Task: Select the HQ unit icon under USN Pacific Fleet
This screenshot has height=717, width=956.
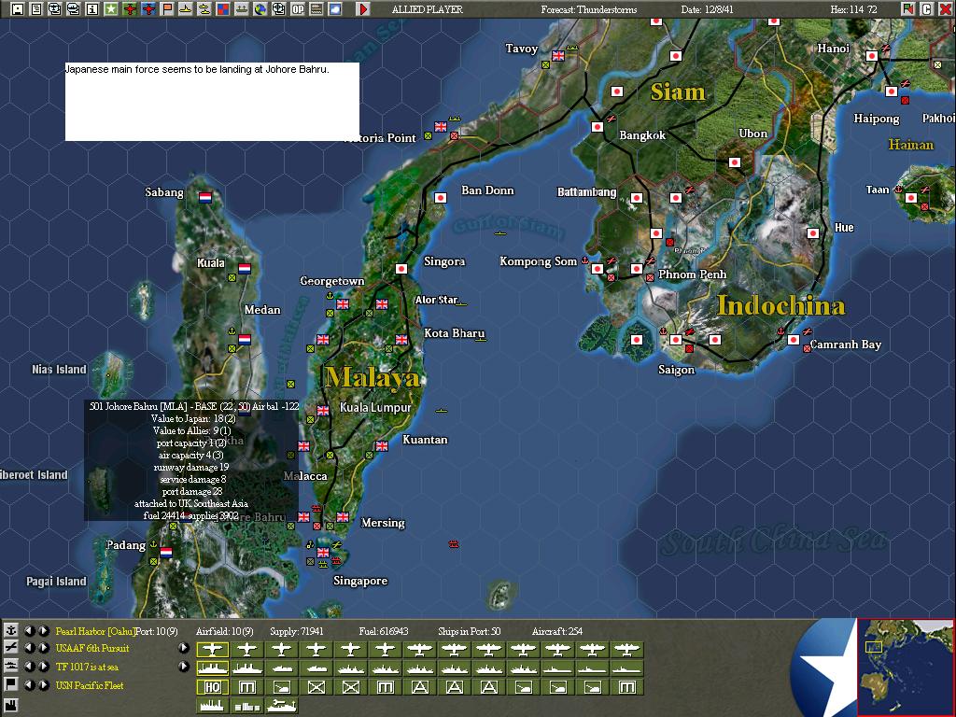Action: (212, 686)
